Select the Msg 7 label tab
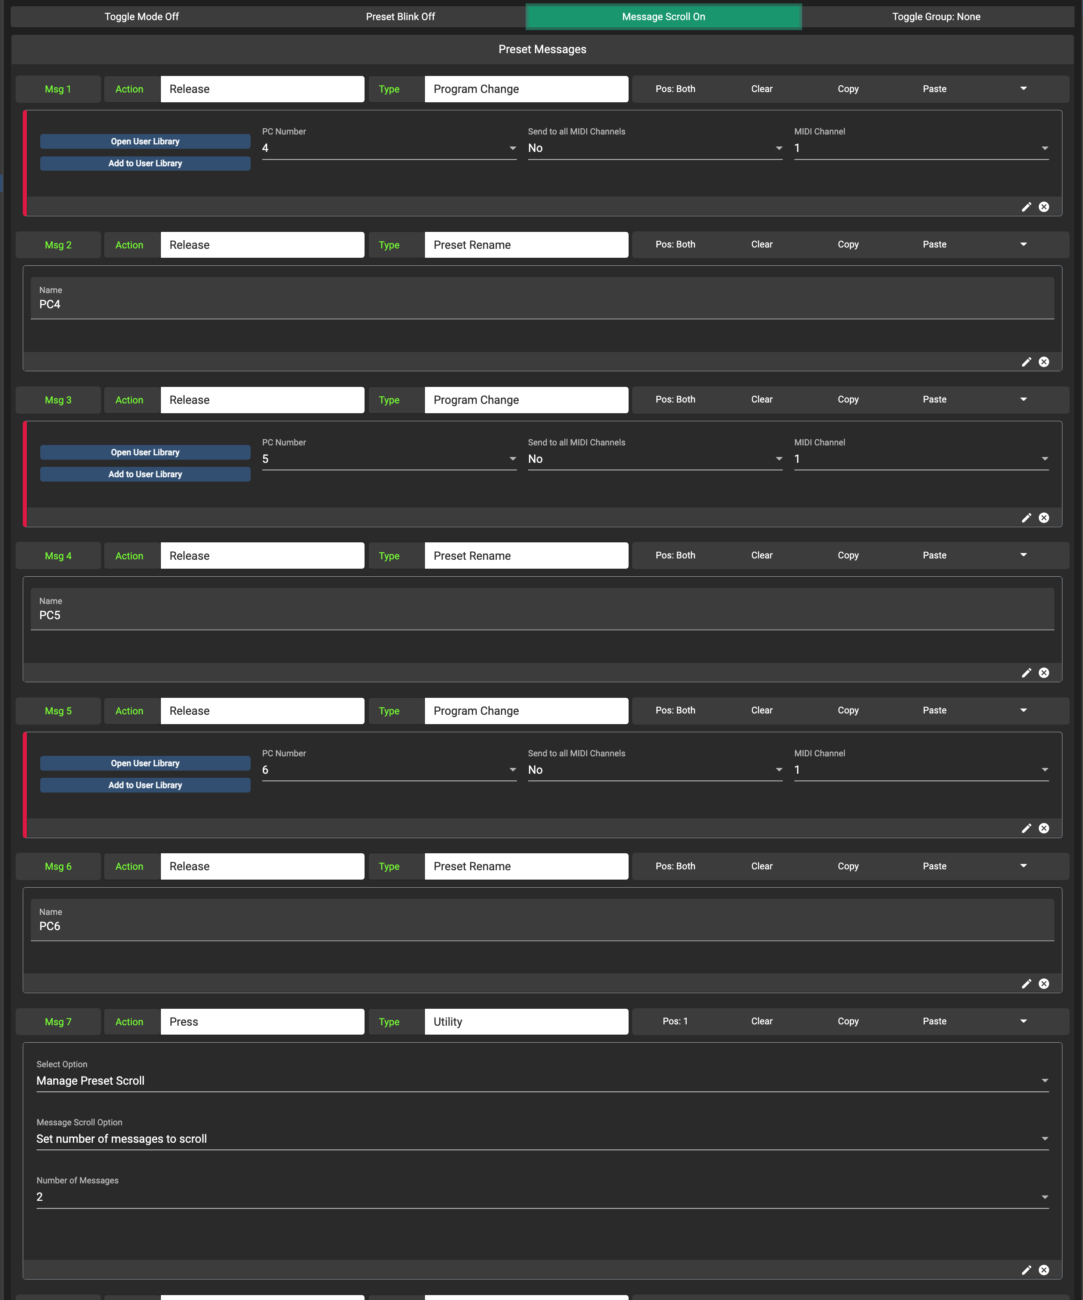 (x=58, y=1021)
